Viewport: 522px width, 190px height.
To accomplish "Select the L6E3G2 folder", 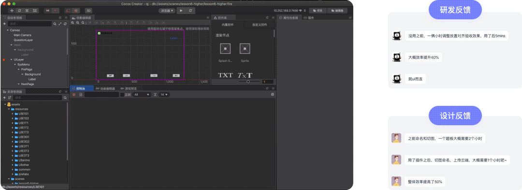I will point(24,142).
